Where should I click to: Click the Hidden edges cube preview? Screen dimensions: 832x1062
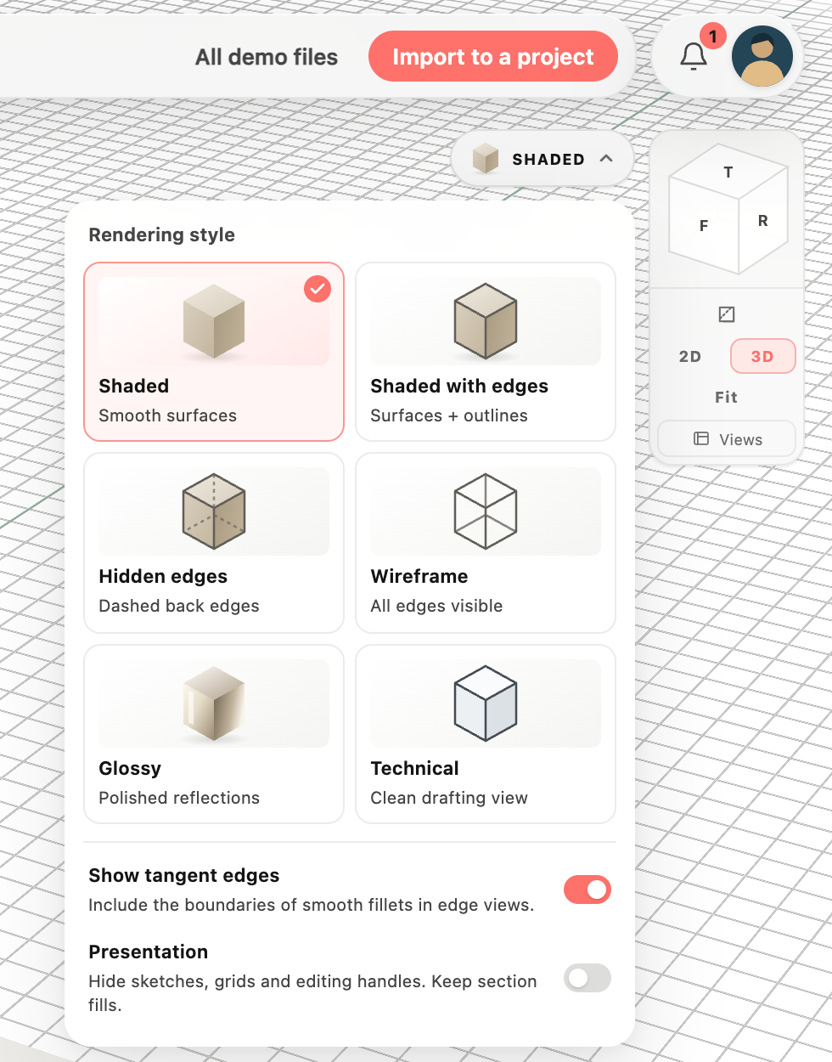click(x=214, y=511)
